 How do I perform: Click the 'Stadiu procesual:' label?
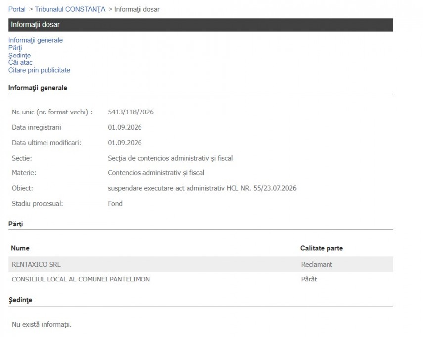(38, 203)
